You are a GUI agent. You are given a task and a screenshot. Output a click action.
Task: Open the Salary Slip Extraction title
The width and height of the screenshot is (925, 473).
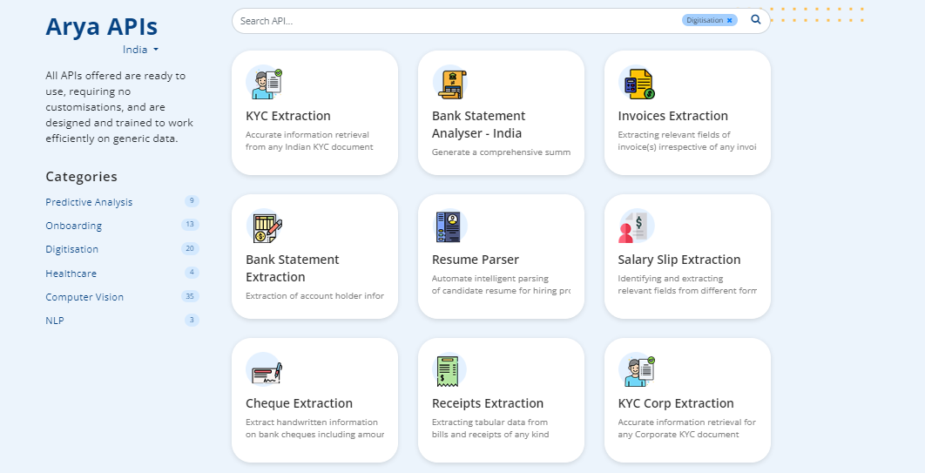[x=679, y=260]
